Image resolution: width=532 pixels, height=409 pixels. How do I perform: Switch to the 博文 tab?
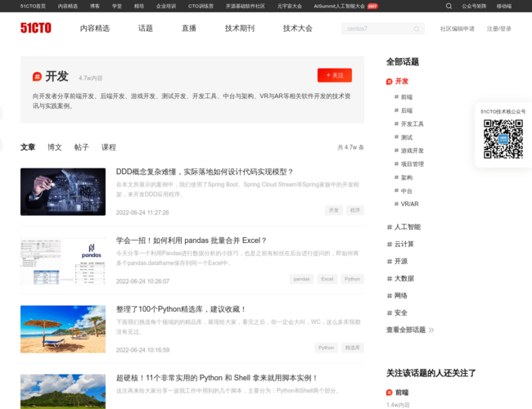(55, 147)
